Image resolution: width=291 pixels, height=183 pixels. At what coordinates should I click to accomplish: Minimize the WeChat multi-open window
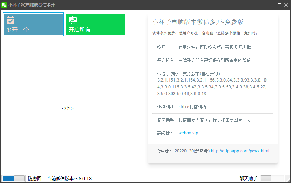pyautogui.click(x=273, y=5)
